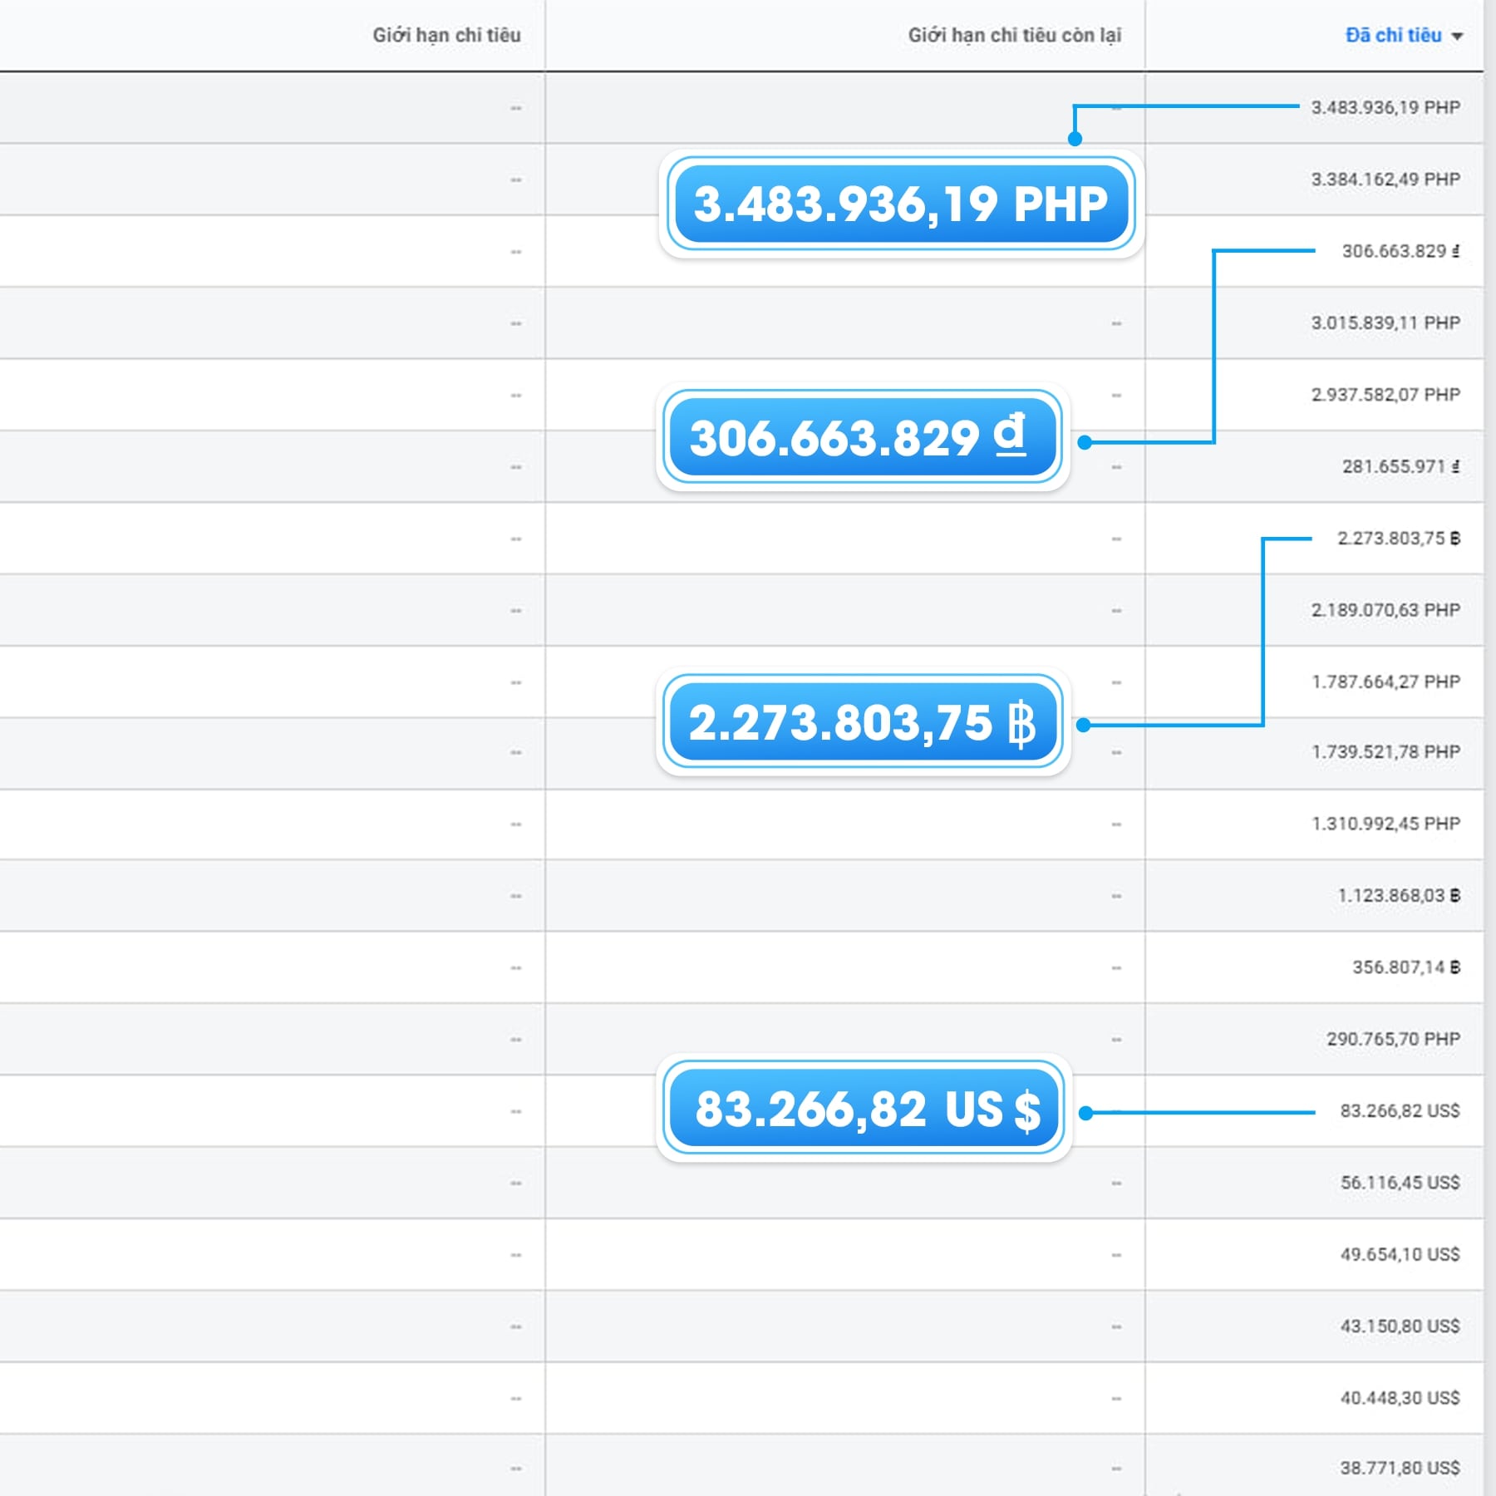This screenshot has height=1496, width=1496.
Task: Select the 1.310.992,45 PHP amount
Action: click(1385, 824)
